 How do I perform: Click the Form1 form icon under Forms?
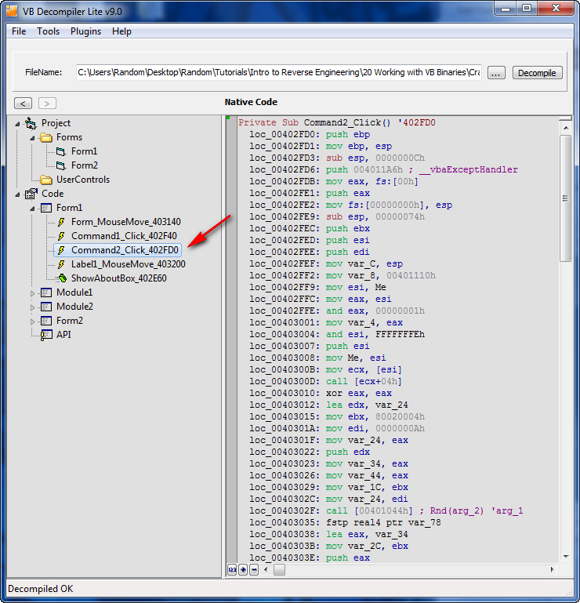tap(60, 151)
